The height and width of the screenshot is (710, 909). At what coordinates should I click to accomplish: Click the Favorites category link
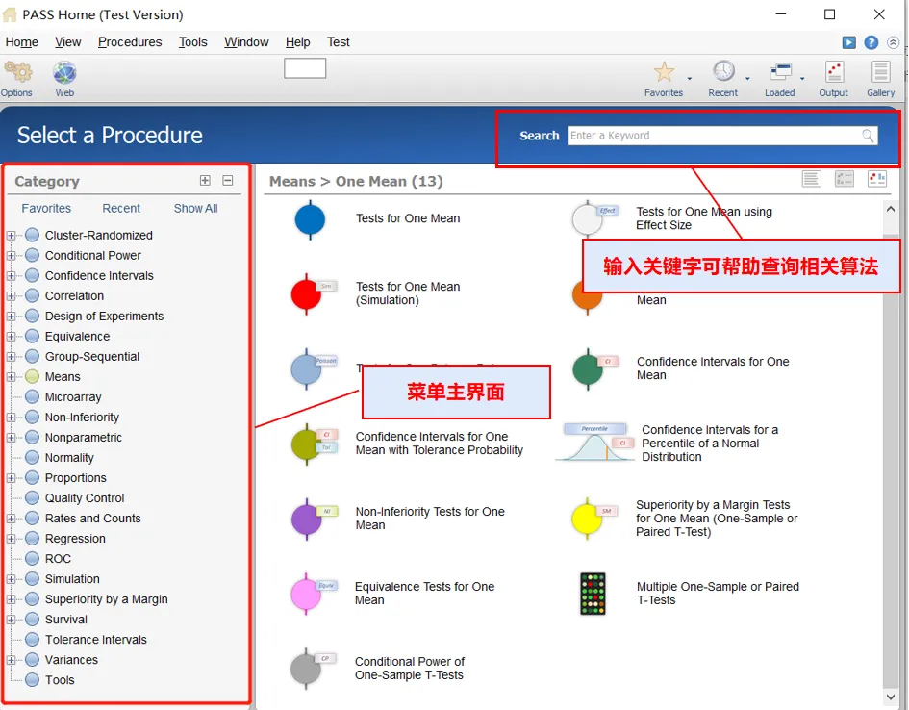[46, 208]
